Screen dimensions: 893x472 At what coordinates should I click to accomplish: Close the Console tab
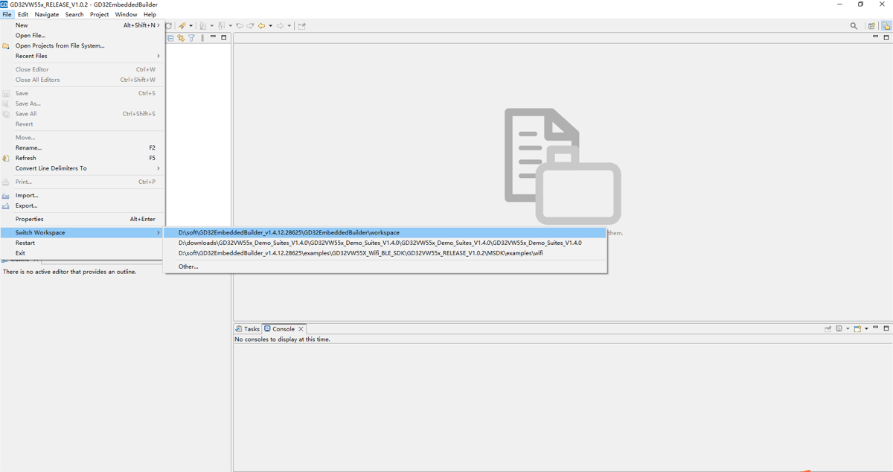[301, 328]
